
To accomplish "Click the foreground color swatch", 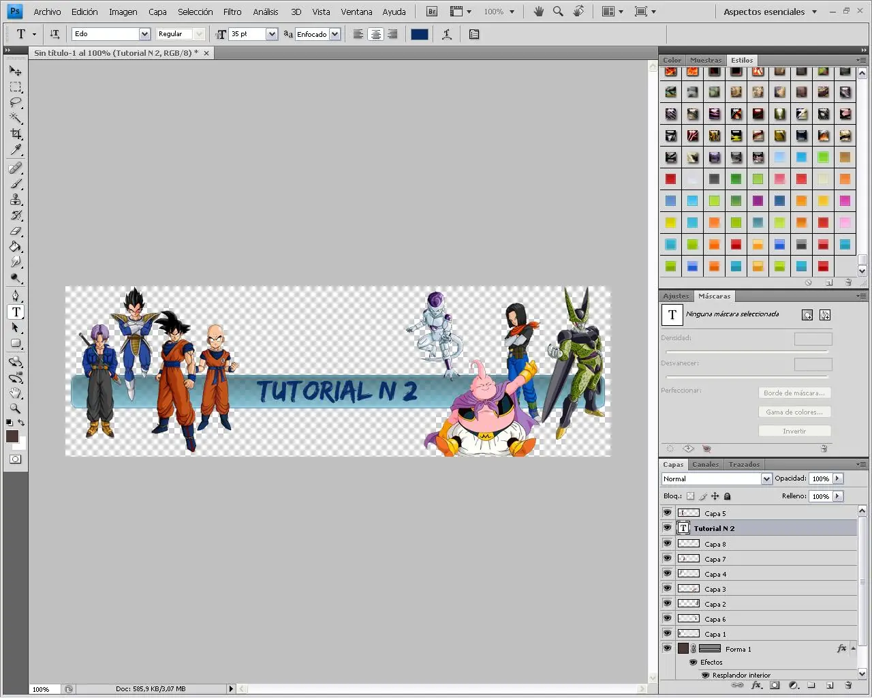I will coord(12,436).
